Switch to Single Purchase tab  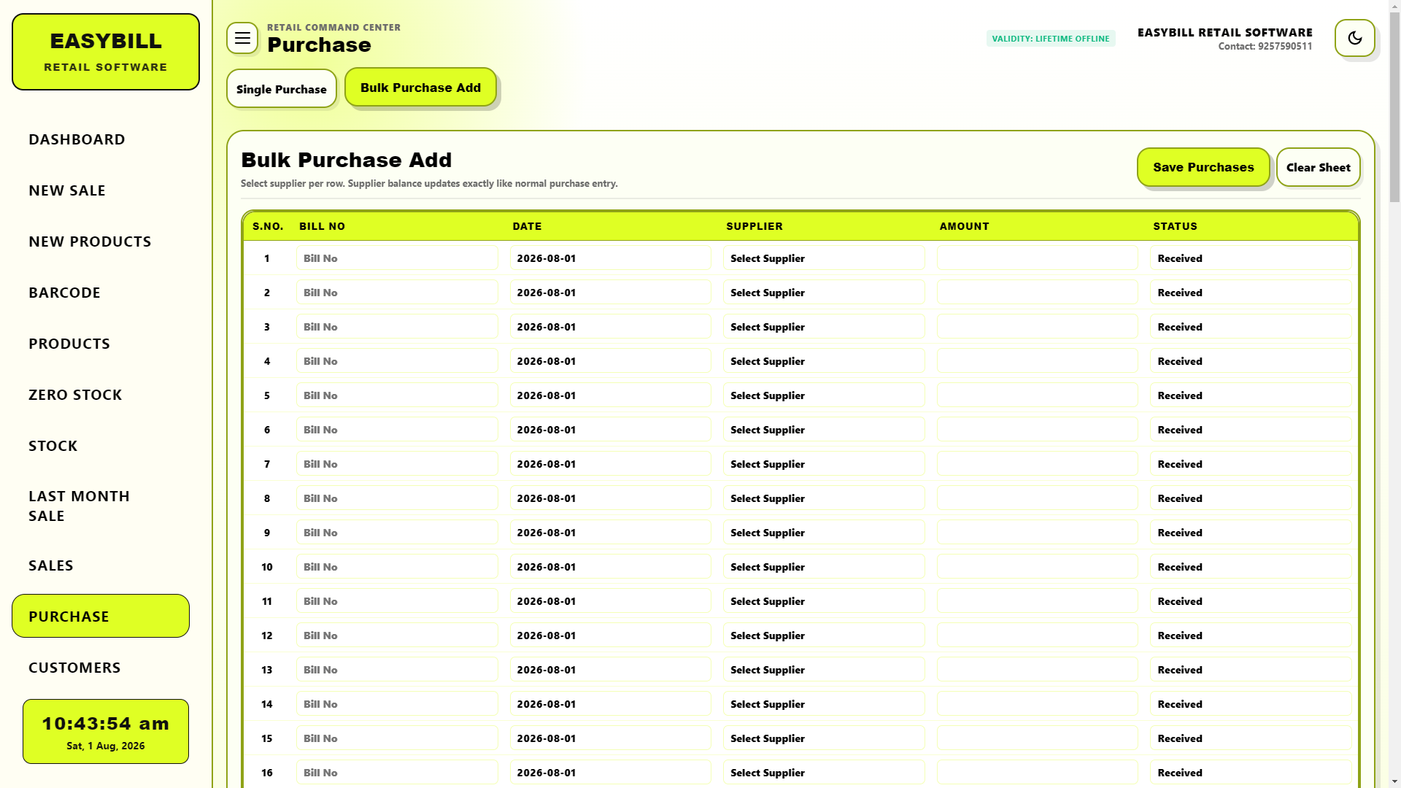[282, 89]
